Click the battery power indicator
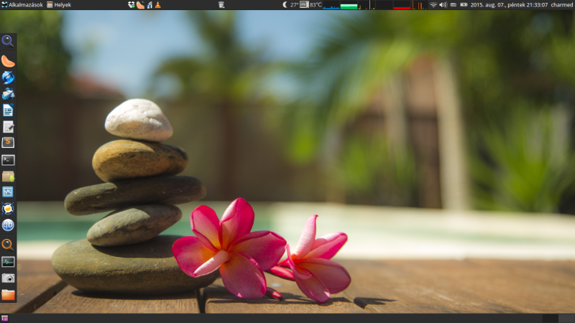 pos(464,5)
